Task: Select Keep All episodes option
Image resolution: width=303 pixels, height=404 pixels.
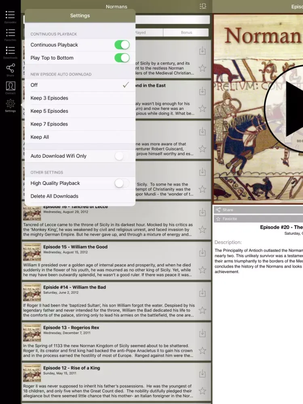Action: click(80, 137)
